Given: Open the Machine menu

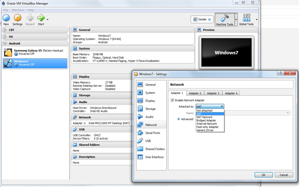Looking at the screenshot, I should tap(18, 10).
